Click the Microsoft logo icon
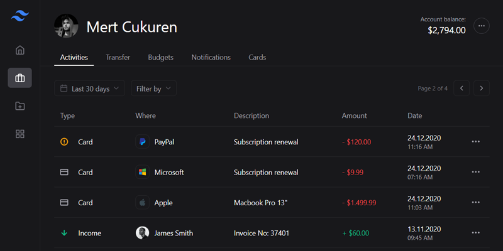The width and height of the screenshot is (503, 251). coord(142,172)
